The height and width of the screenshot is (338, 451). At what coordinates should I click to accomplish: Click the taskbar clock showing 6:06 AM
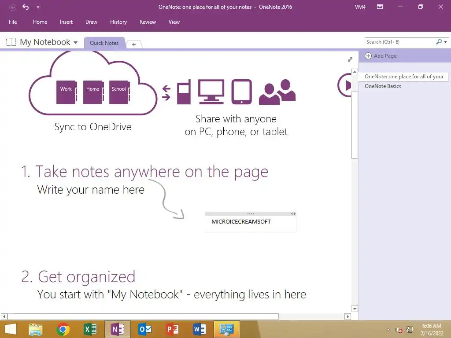pos(432,330)
